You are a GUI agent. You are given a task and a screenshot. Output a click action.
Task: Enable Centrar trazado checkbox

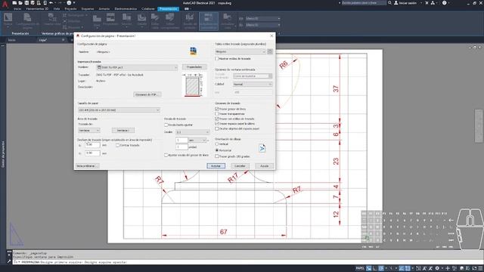pos(118,145)
